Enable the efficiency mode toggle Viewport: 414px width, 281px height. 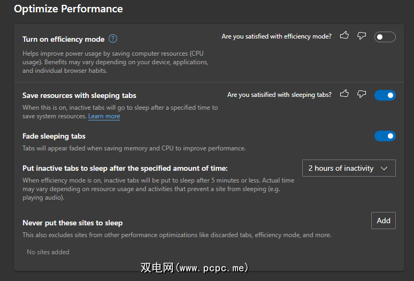point(385,37)
